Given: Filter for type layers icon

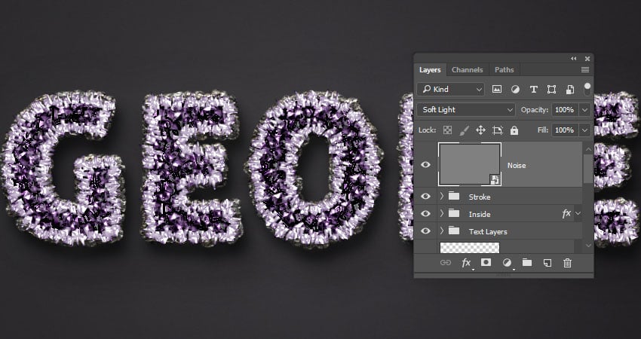Looking at the screenshot, I should (533, 89).
